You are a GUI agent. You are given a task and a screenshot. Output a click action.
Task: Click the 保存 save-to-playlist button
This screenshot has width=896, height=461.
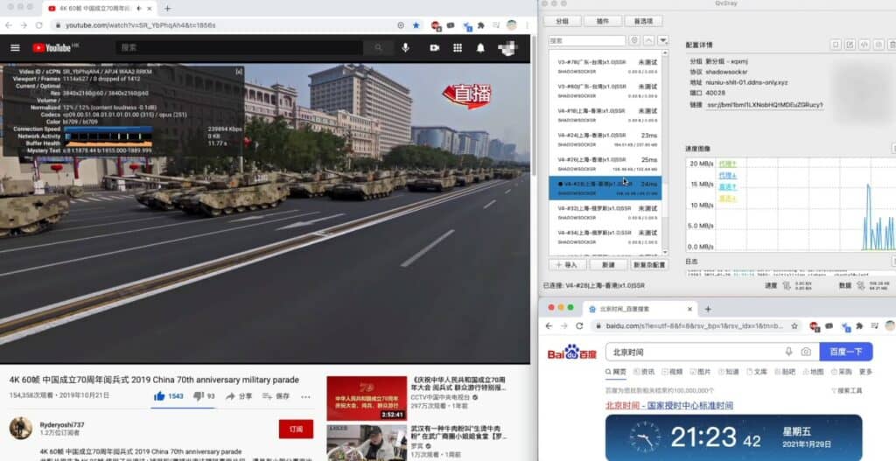pos(276,396)
